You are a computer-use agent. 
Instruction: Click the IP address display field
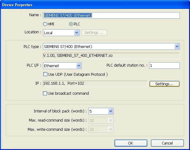95,84
